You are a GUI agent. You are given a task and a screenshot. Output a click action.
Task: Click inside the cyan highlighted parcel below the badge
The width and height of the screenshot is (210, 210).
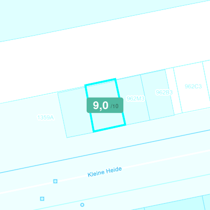click(109, 121)
